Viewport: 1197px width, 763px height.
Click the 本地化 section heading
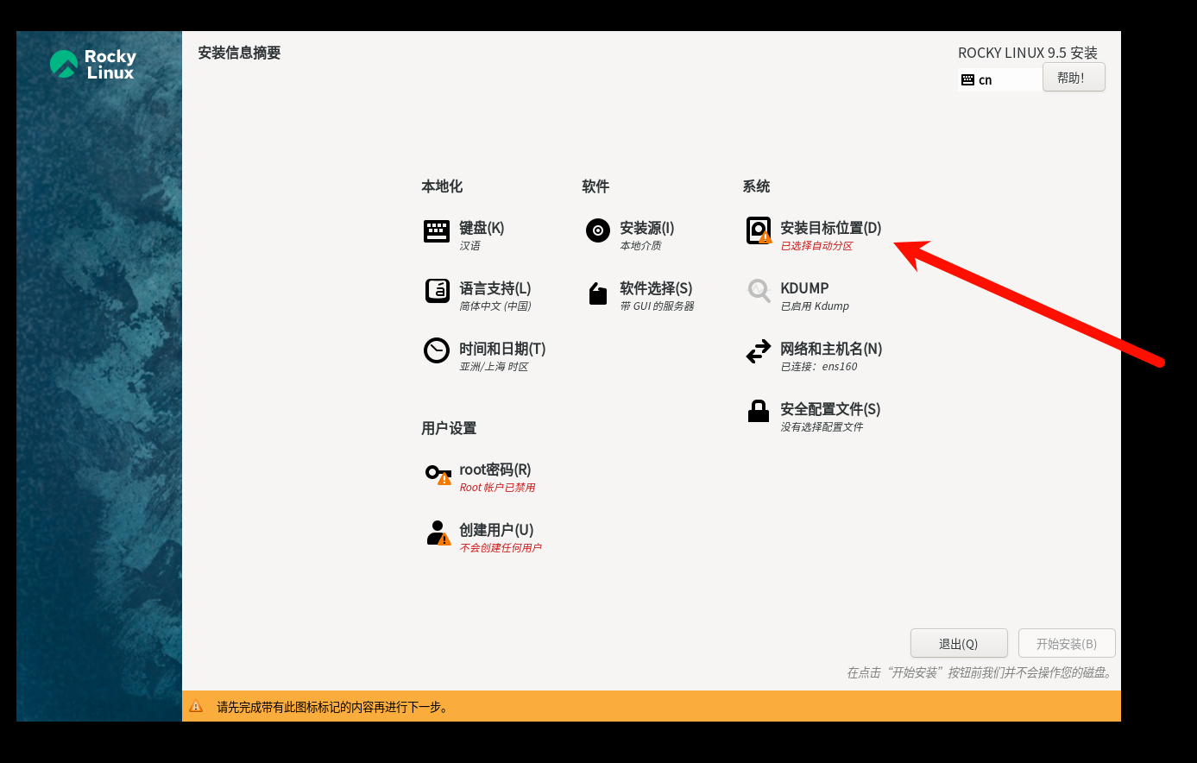tap(442, 186)
